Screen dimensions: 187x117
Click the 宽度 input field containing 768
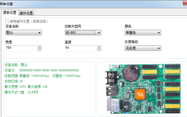pyautogui.click(x=21, y=48)
